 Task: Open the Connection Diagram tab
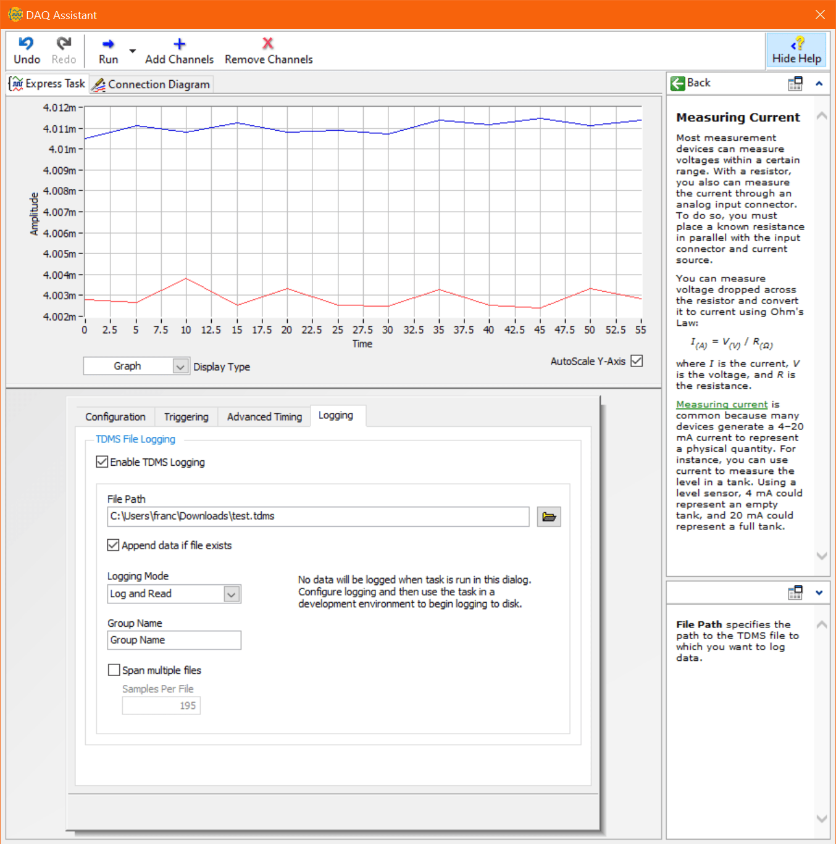(x=151, y=85)
